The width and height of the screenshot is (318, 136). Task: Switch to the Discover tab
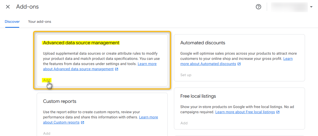12,22
